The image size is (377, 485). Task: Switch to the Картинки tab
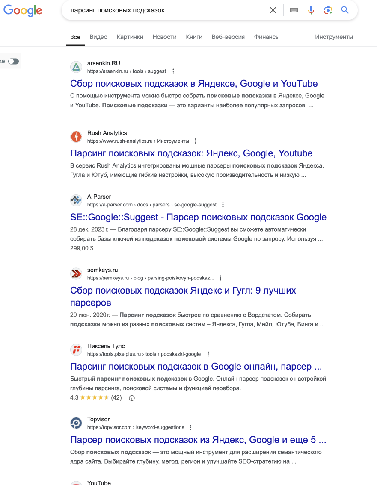point(130,37)
